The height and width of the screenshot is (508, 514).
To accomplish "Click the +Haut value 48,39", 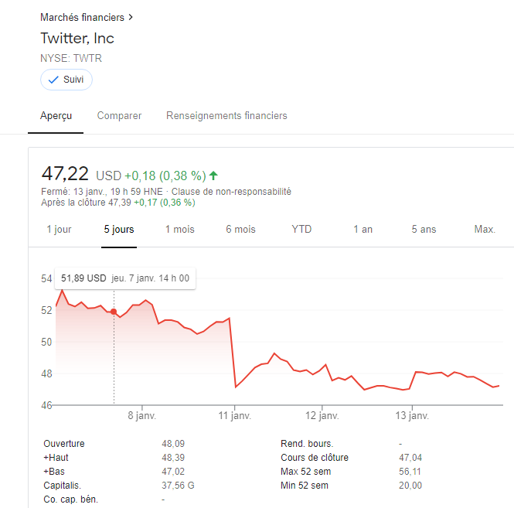I will pyautogui.click(x=173, y=458).
